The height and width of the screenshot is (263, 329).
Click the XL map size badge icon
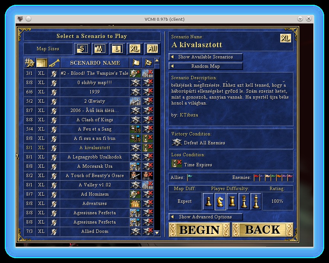pos(285,38)
